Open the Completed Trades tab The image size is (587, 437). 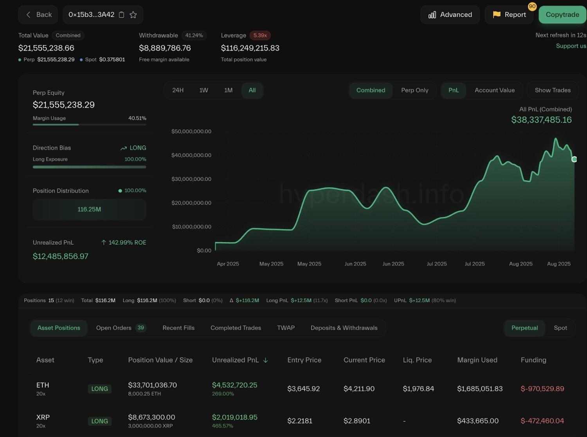click(x=236, y=328)
